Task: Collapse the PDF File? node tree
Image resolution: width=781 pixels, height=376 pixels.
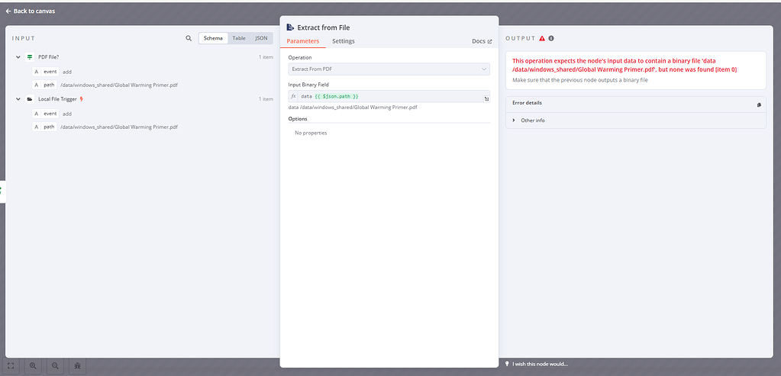Action: point(18,57)
